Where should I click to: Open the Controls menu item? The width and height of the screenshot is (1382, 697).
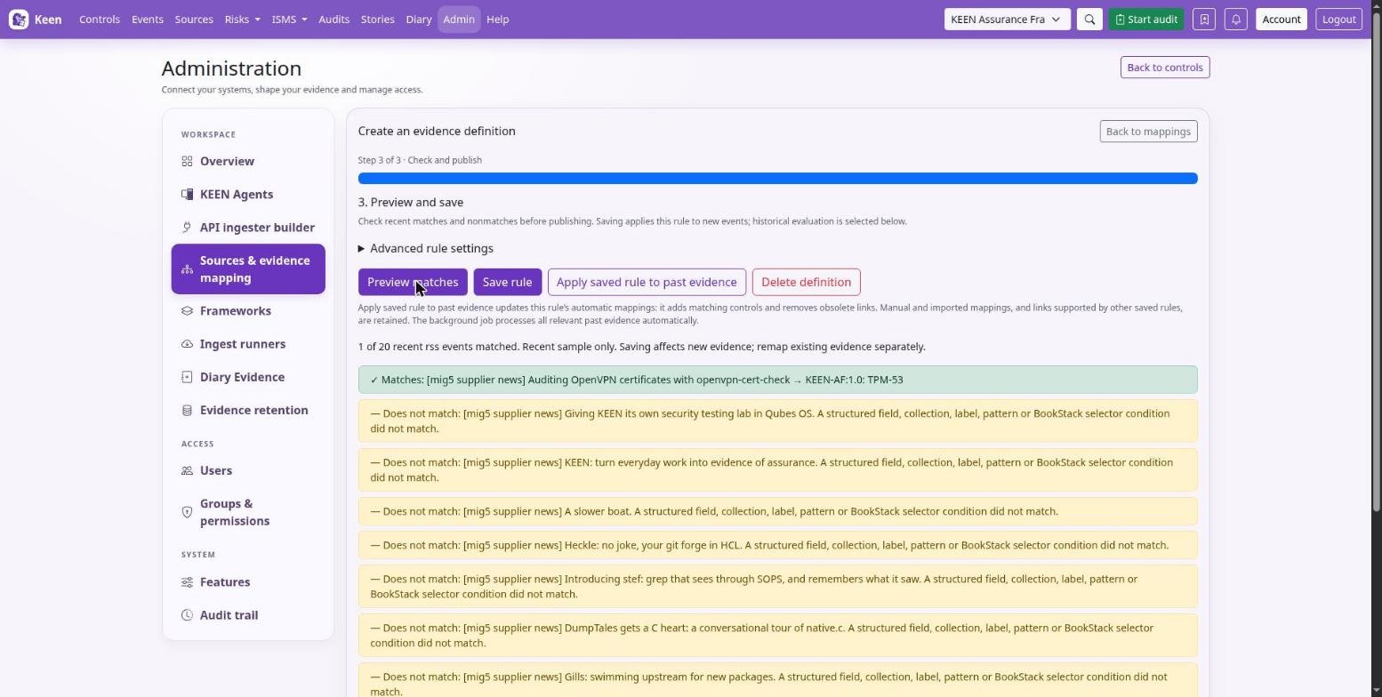coord(100,20)
